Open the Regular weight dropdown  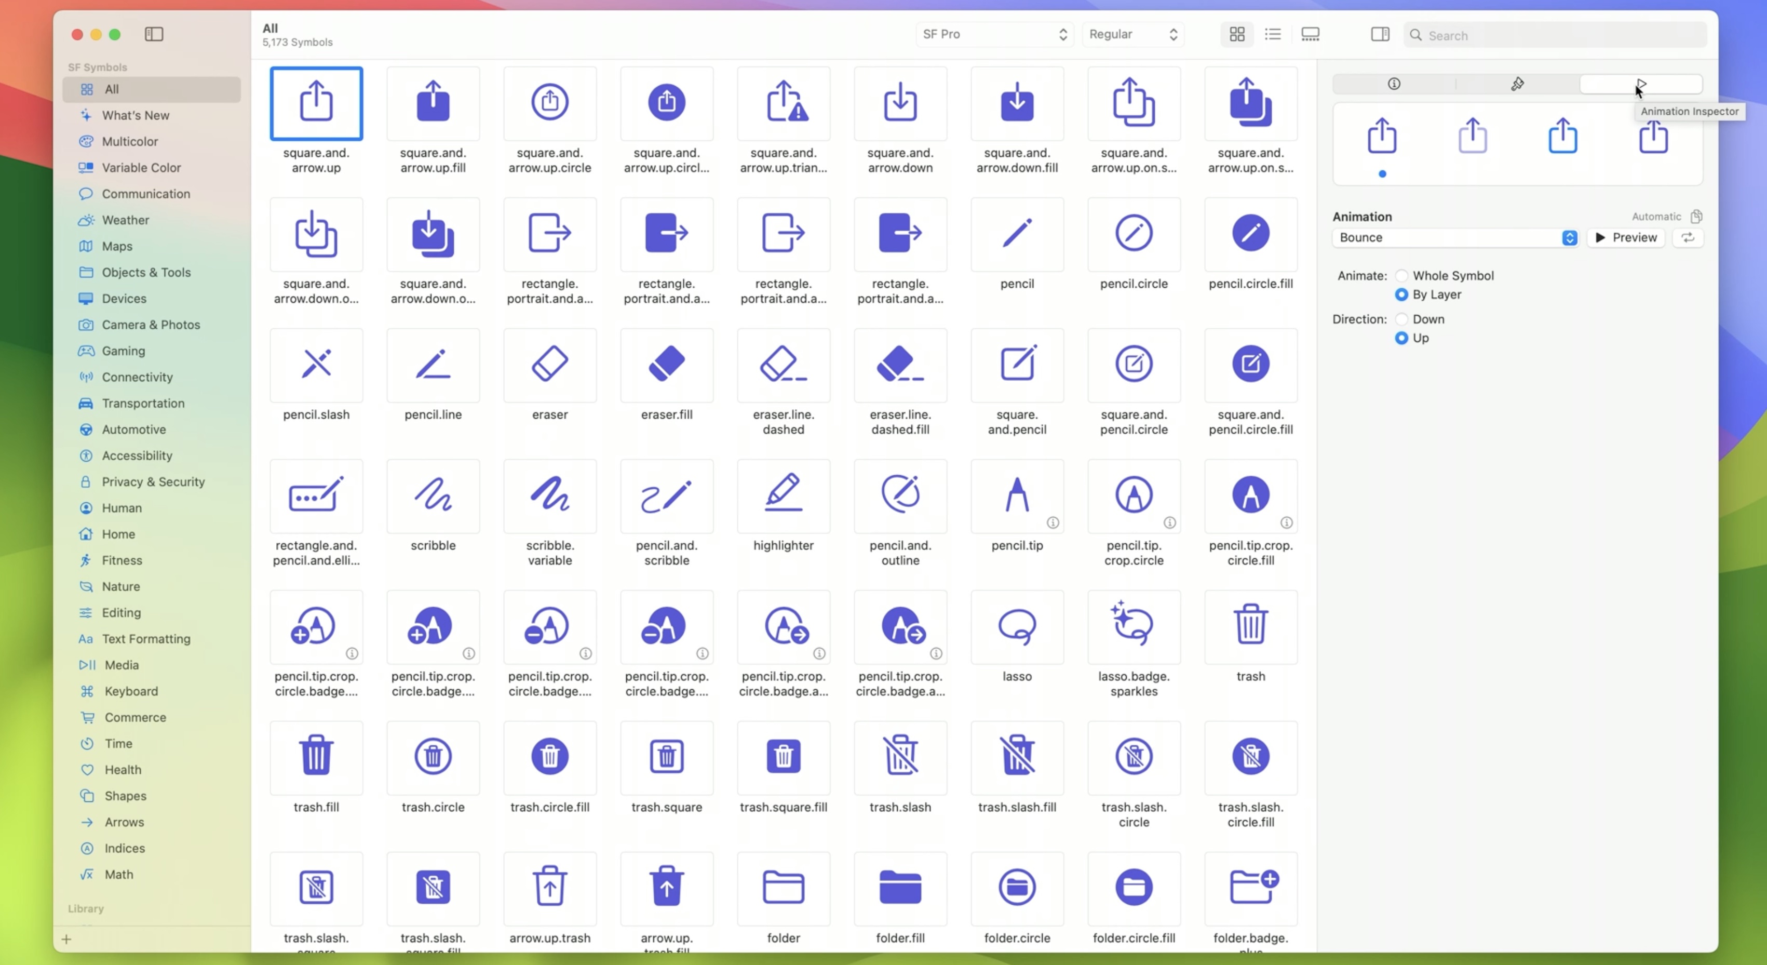coord(1132,34)
